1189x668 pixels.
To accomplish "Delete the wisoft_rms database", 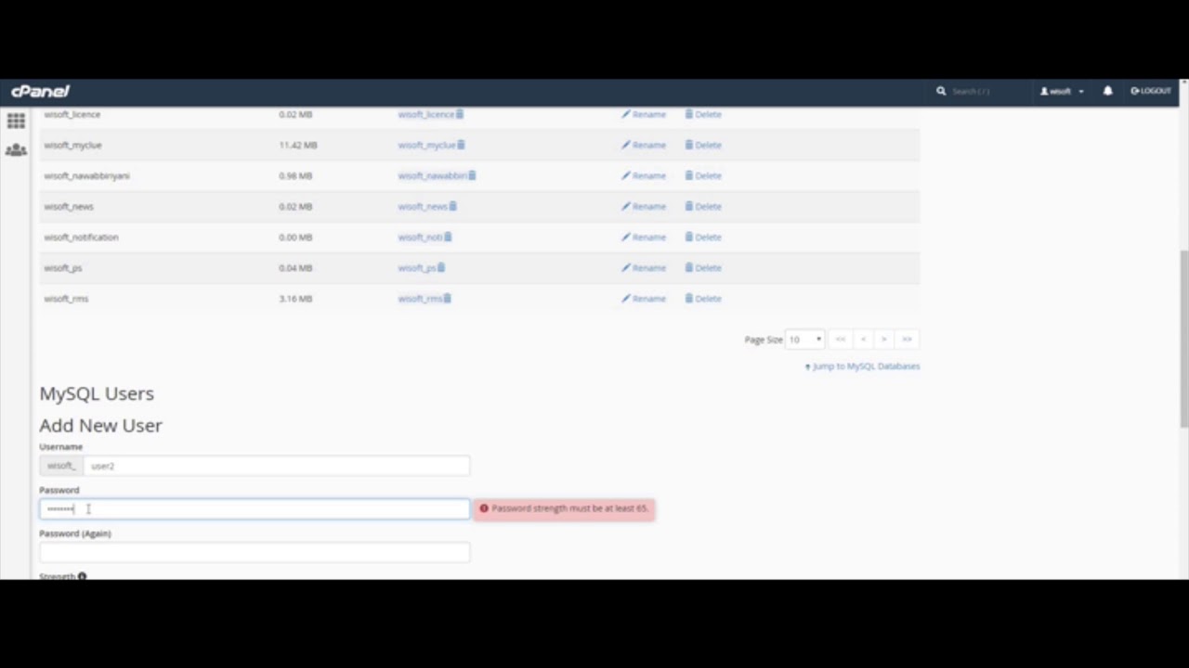I will pyautogui.click(x=703, y=298).
